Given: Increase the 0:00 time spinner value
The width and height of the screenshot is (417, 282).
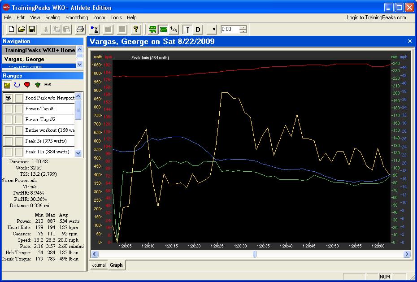Looking at the screenshot, I should click(243, 28).
